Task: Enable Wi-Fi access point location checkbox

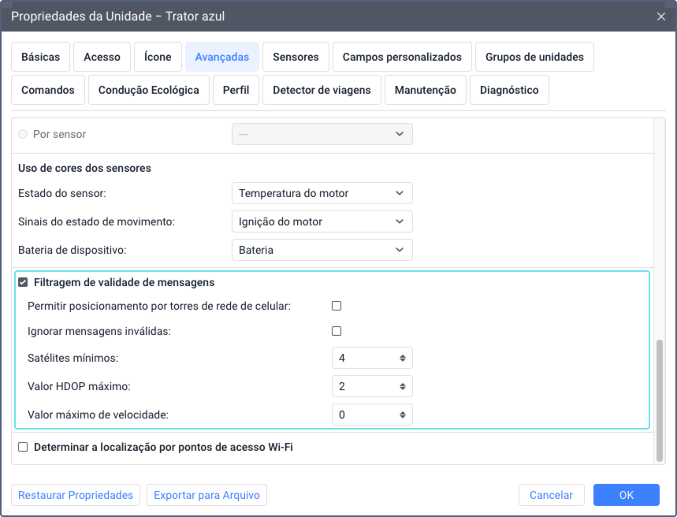Action: click(x=23, y=447)
